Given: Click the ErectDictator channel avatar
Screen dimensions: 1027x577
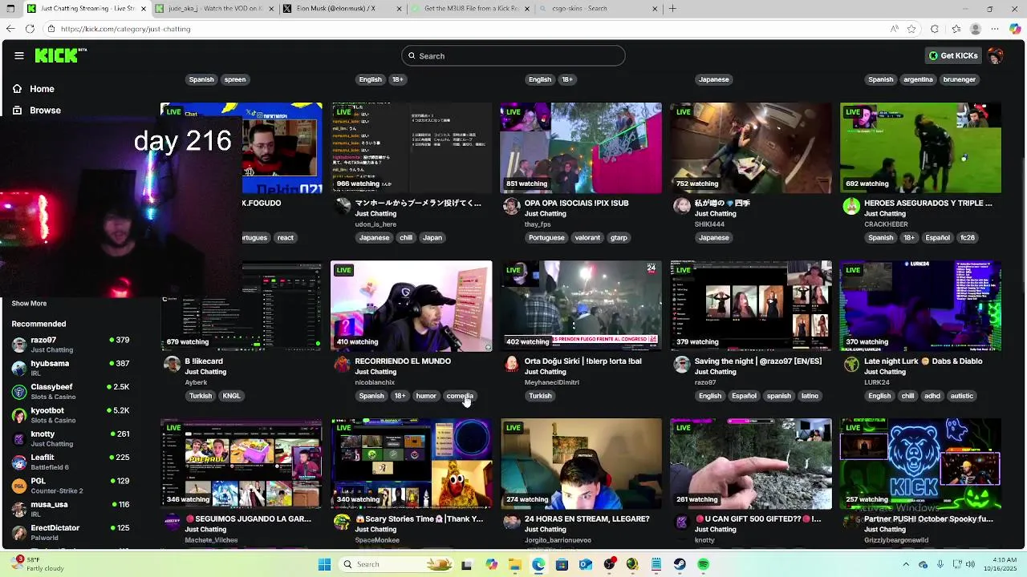Looking at the screenshot, I should pyautogui.click(x=18, y=532).
